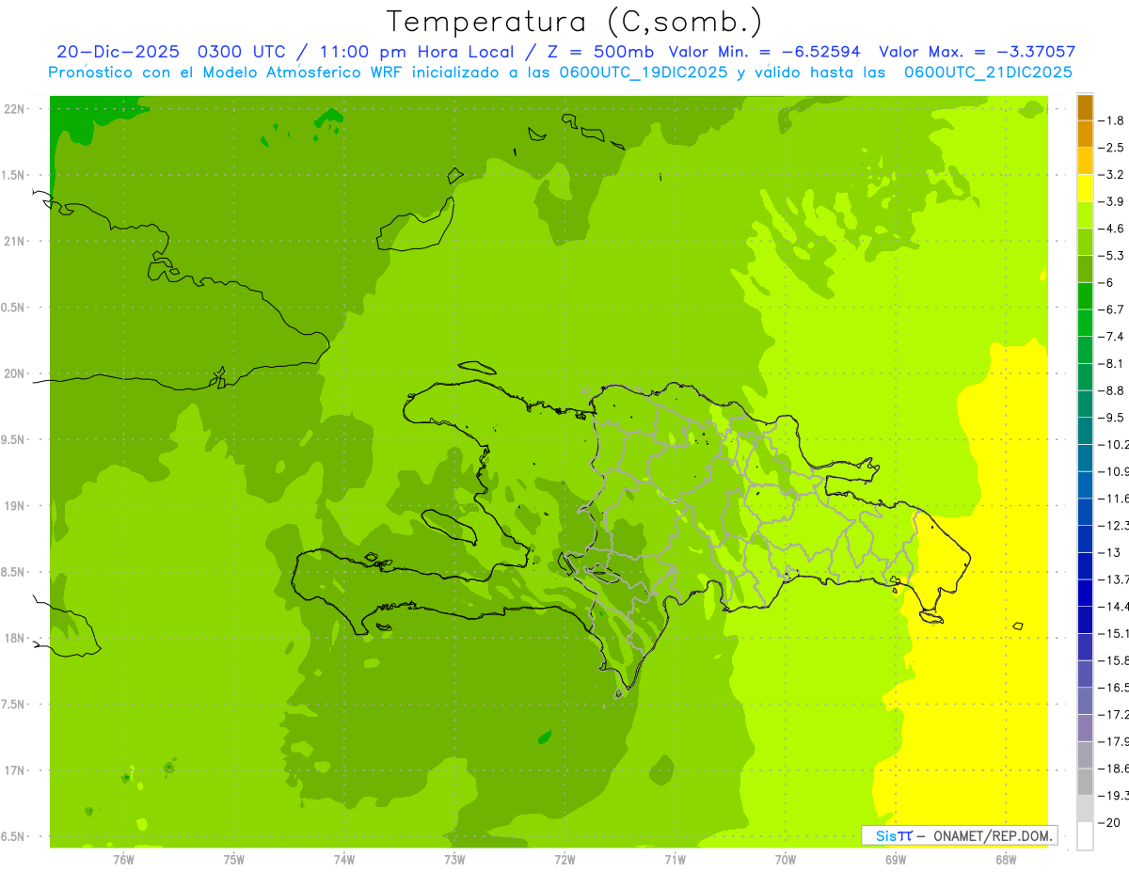Click the lime swatch between -3.9 and -4.6
Image resolution: width=1129 pixels, height=872 pixels.
(x=1085, y=215)
